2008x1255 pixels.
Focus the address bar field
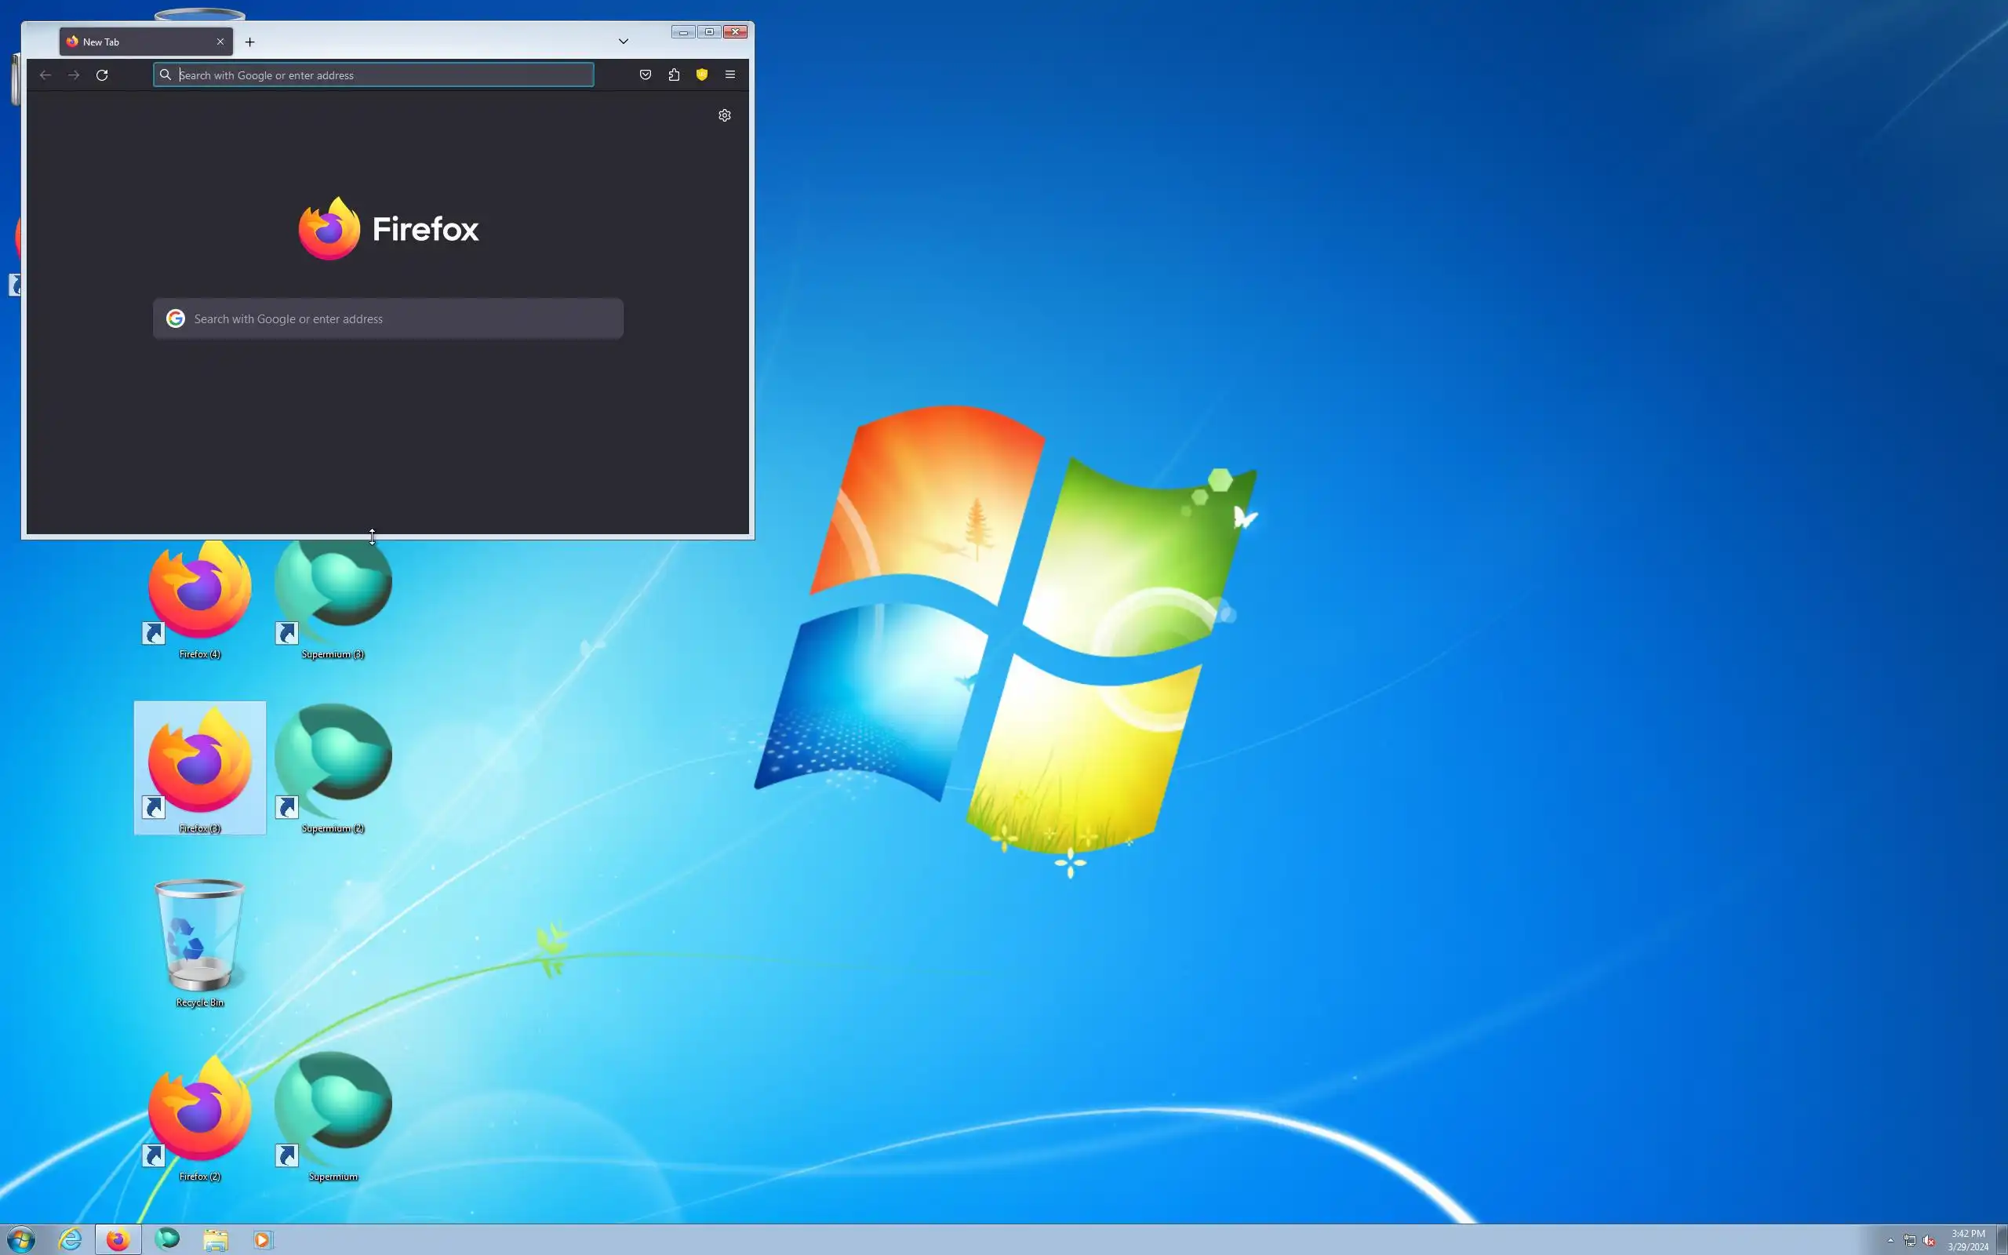(382, 75)
